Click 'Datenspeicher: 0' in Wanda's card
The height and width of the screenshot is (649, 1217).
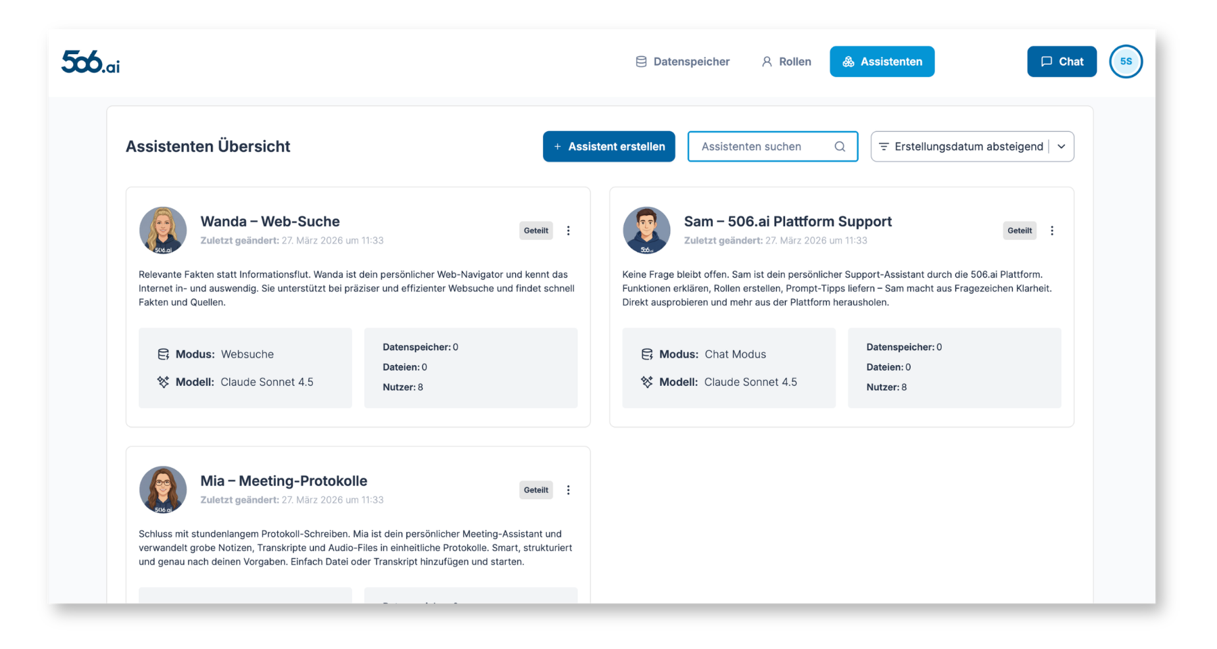point(421,347)
